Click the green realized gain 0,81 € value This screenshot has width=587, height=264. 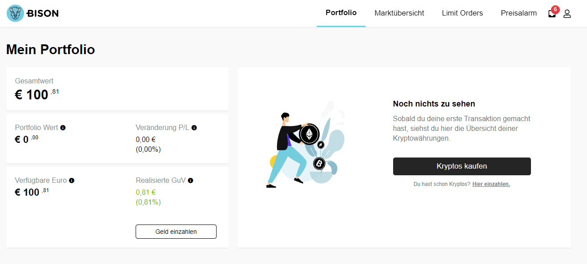tap(145, 193)
